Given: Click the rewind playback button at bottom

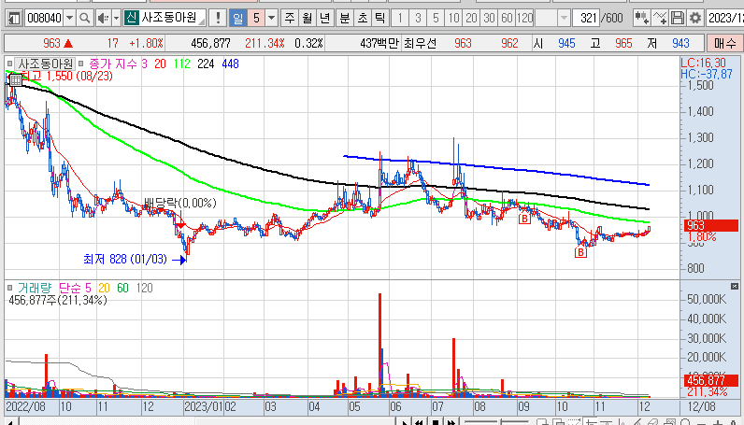Looking at the screenshot, I should pos(419,421).
